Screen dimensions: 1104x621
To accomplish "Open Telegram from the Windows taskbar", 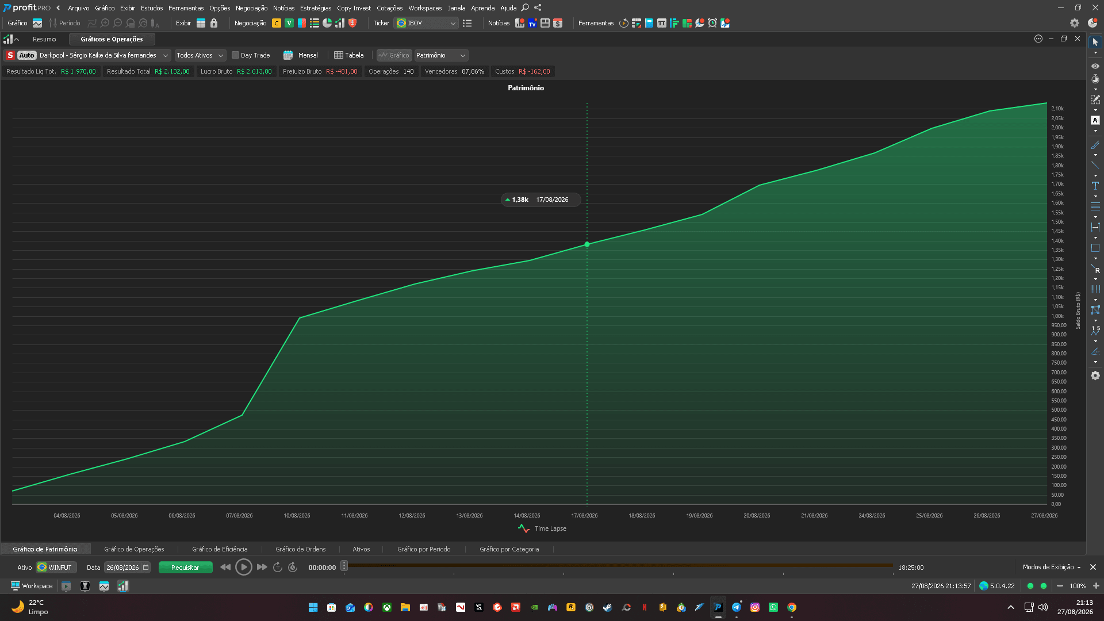I will (737, 607).
